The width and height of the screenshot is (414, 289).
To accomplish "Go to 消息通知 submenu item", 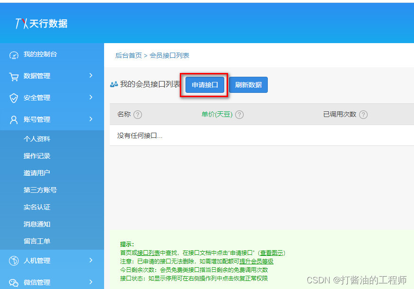I will [37, 224].
